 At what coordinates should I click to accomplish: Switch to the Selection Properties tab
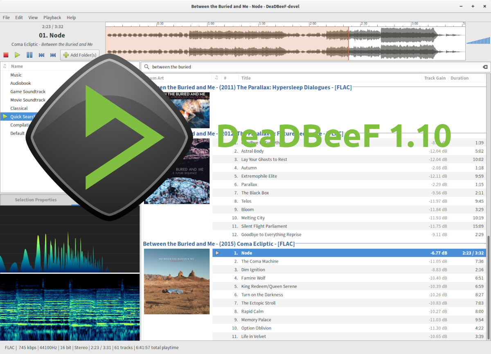click(x=36, y=200)
